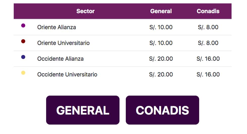Click the blue dot for Occidente Alianza

point(23,57)
